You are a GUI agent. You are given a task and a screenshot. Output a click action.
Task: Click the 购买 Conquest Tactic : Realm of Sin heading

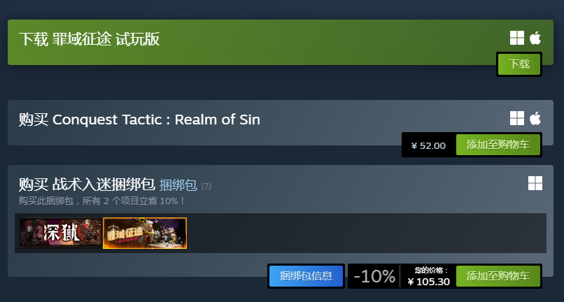tap(139, 120)
